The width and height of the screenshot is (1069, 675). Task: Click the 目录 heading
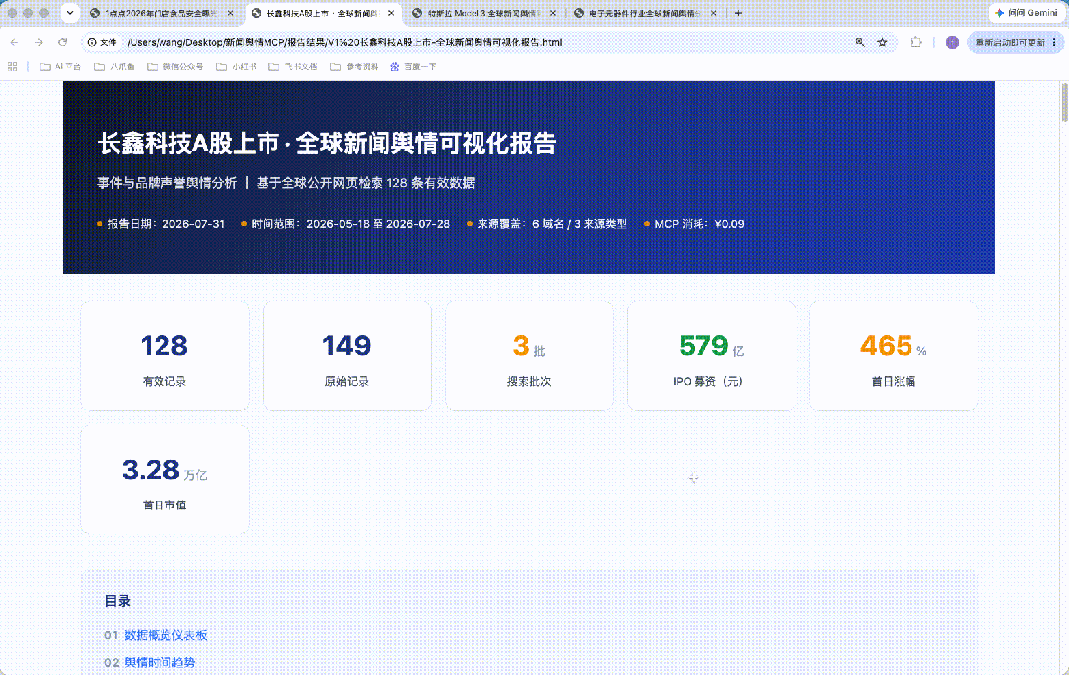pos(117,601)
